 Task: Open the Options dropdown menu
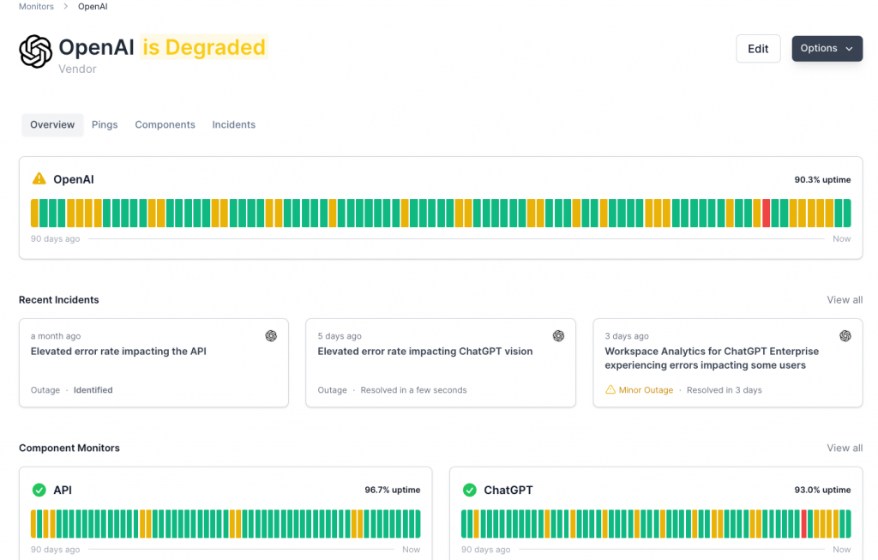coord(827,48)
